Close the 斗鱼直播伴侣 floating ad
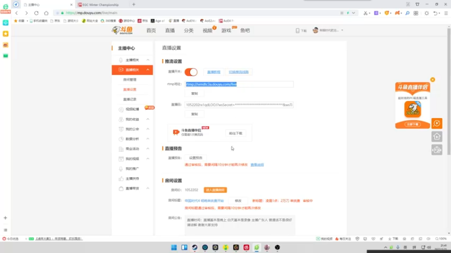 pos(432,79)
